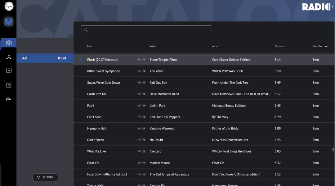Click the catalog search field
The image size is (335, 186).
pos(146,30)
